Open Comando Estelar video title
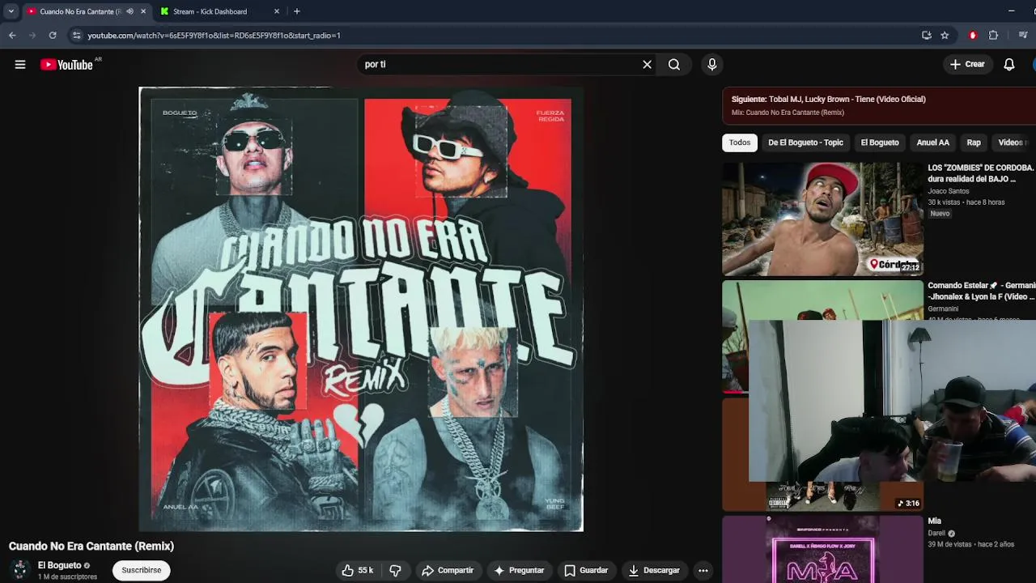This screenshot has height=583, width=1036. [981, 291]
